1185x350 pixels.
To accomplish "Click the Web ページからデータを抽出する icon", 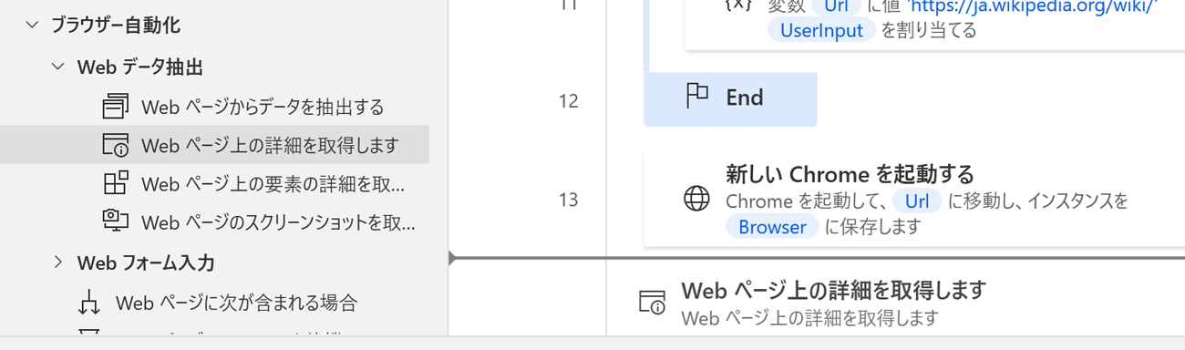I will pos(116,107).
